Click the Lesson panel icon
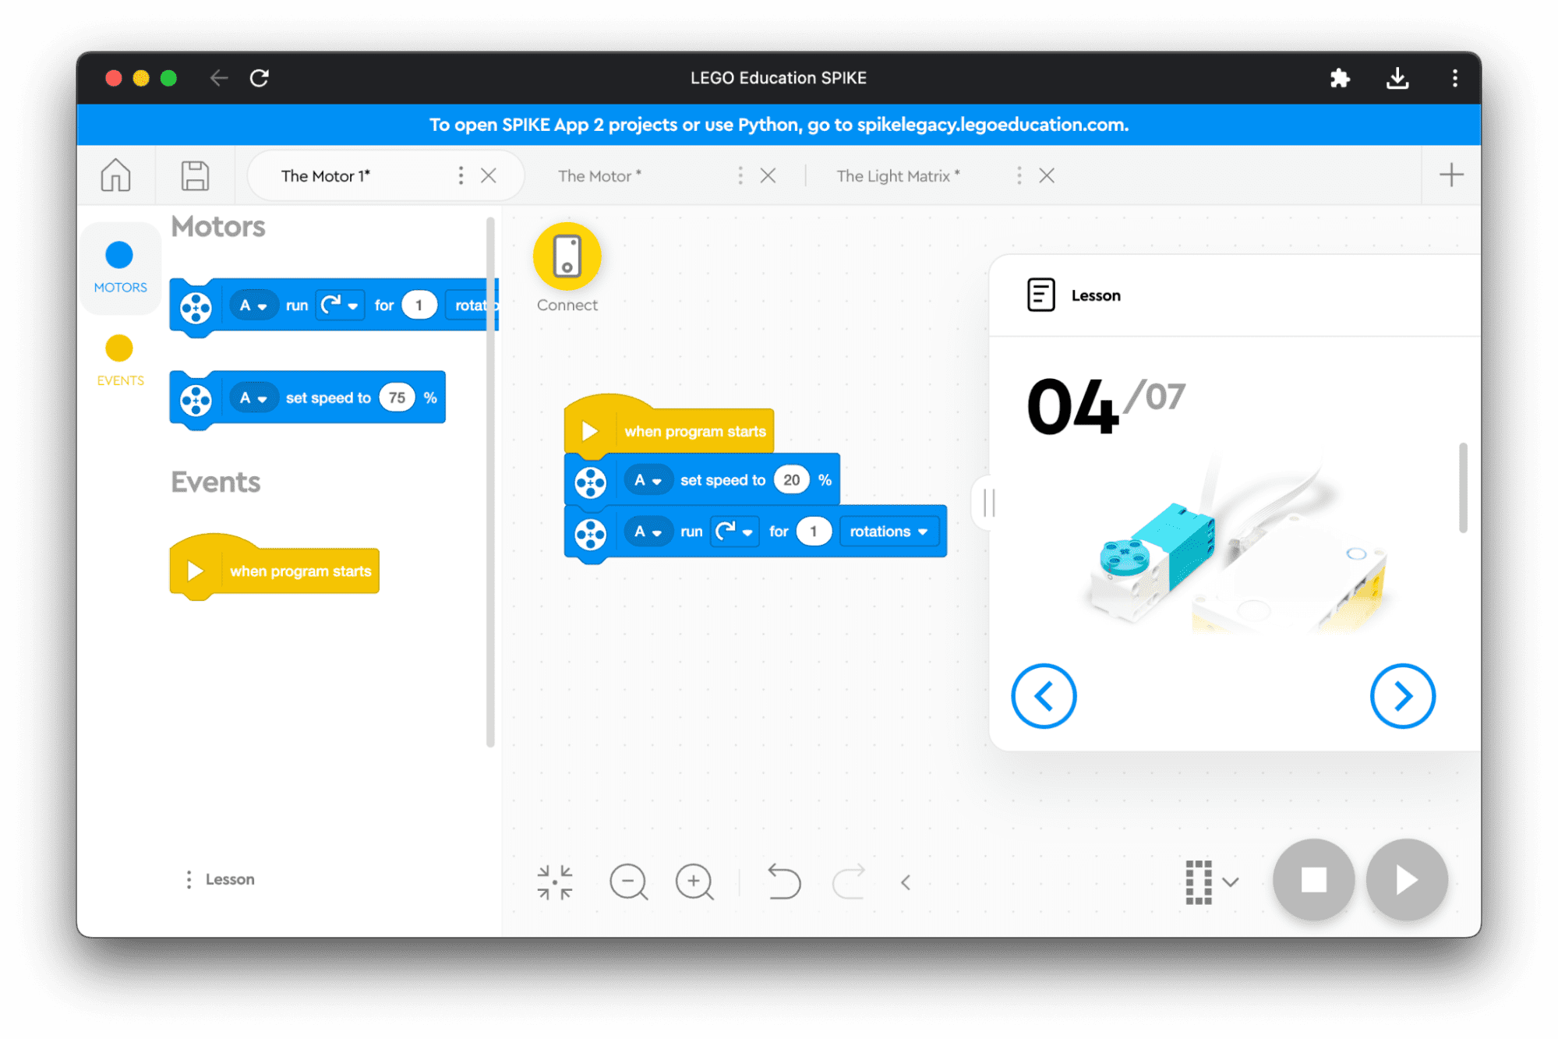This screenshot has height=1039, width=1558. click(1040, 293)
